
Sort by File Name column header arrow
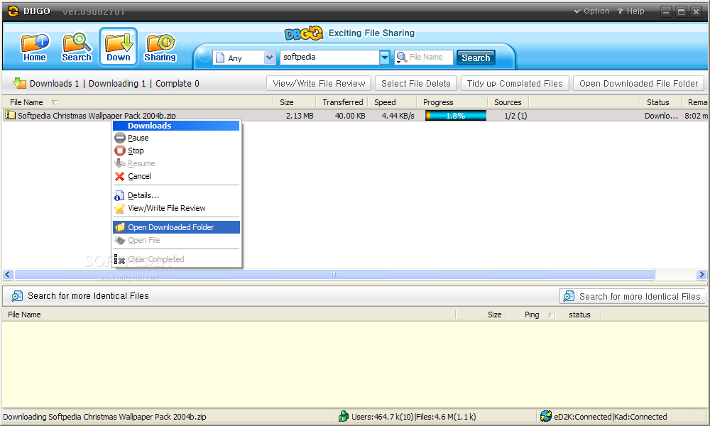coord(55,102)
